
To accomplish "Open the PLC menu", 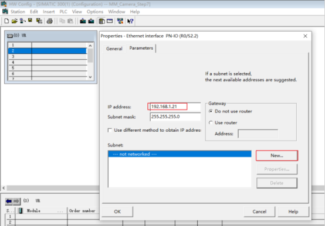I will pos(63,12).
